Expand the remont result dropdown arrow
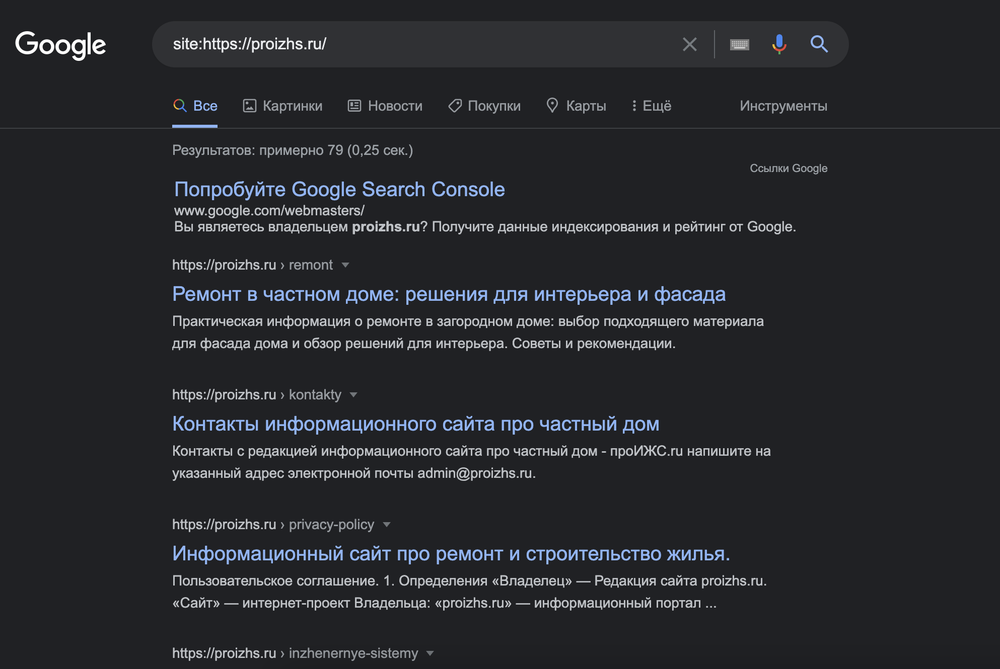 (345, 265)
